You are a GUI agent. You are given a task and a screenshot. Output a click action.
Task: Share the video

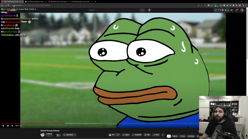coord(126,135)
